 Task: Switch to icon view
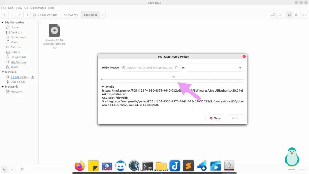[x=289, y=15]
